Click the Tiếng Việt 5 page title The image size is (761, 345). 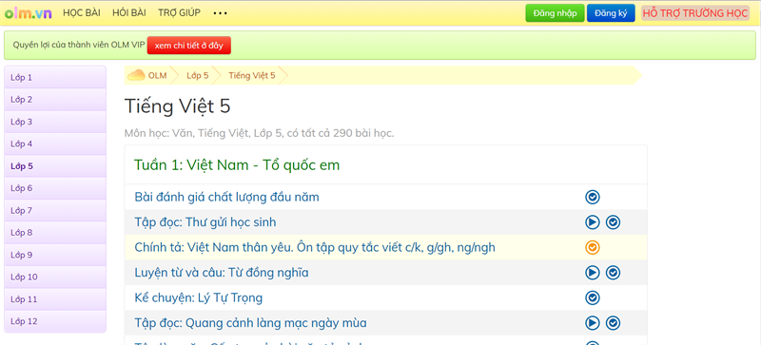[x=177, y=106]
